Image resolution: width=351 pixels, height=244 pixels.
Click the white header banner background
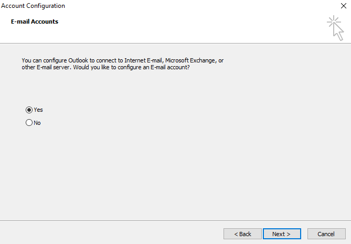pos(184,29)
